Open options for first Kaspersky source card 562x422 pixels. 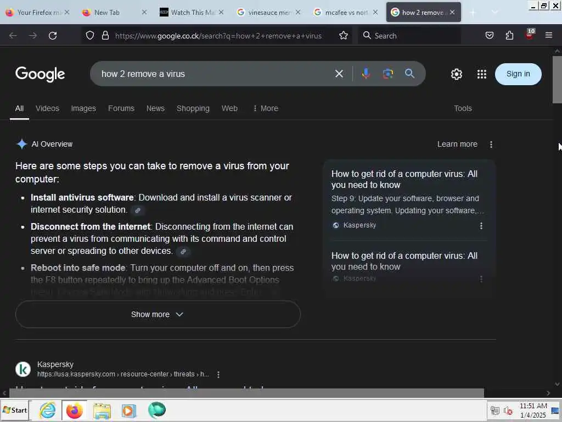click(481, 226)
